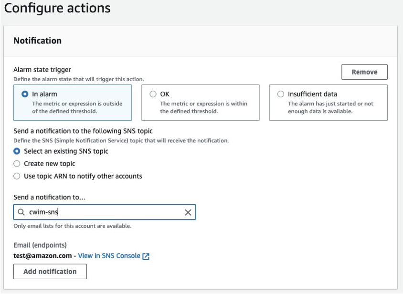This screenshot has height=294, width=403.
Task: Select the In alarm radio button
Action: point(25,94)
